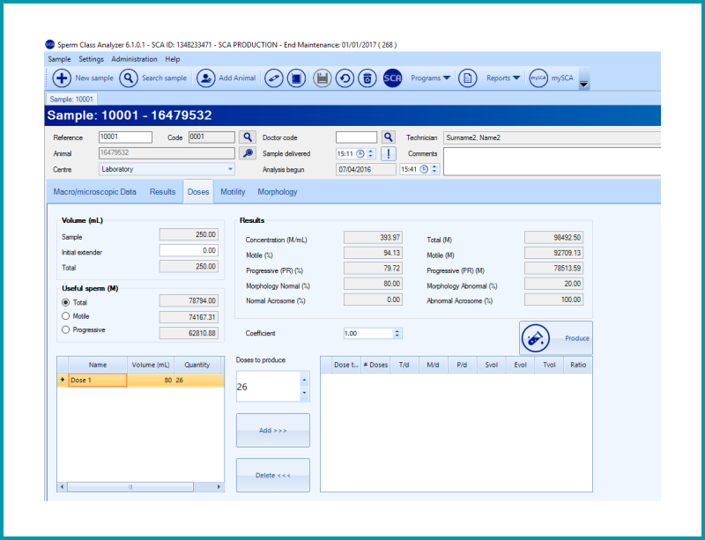This screenshot has width=705, height=540.
Task: Click the Coefficient value field
Action: click(368, 333)
